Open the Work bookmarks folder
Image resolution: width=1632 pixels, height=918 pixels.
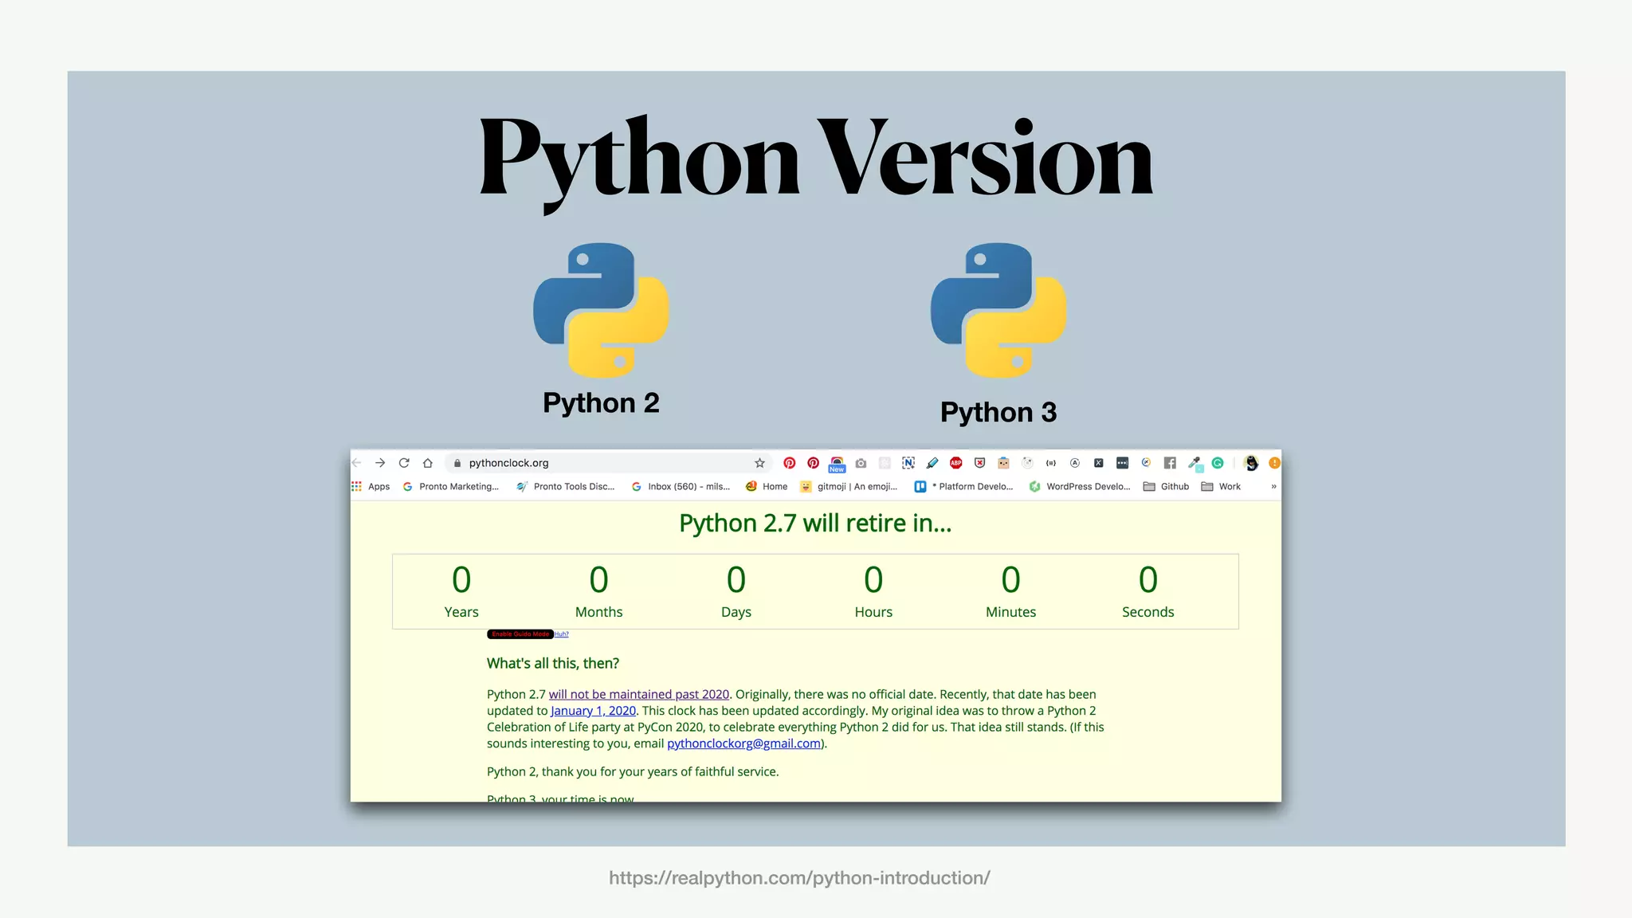[1221, 486]
